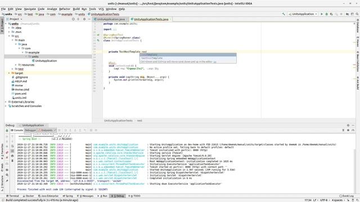
Task: Open the Run tool window button
Action: point(102,196)
